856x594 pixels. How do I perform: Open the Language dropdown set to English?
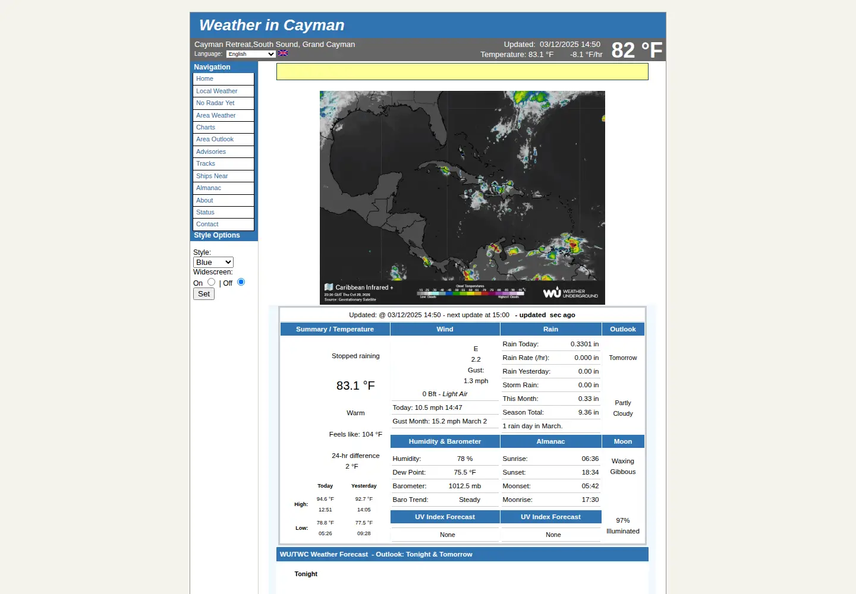point(251,54)
